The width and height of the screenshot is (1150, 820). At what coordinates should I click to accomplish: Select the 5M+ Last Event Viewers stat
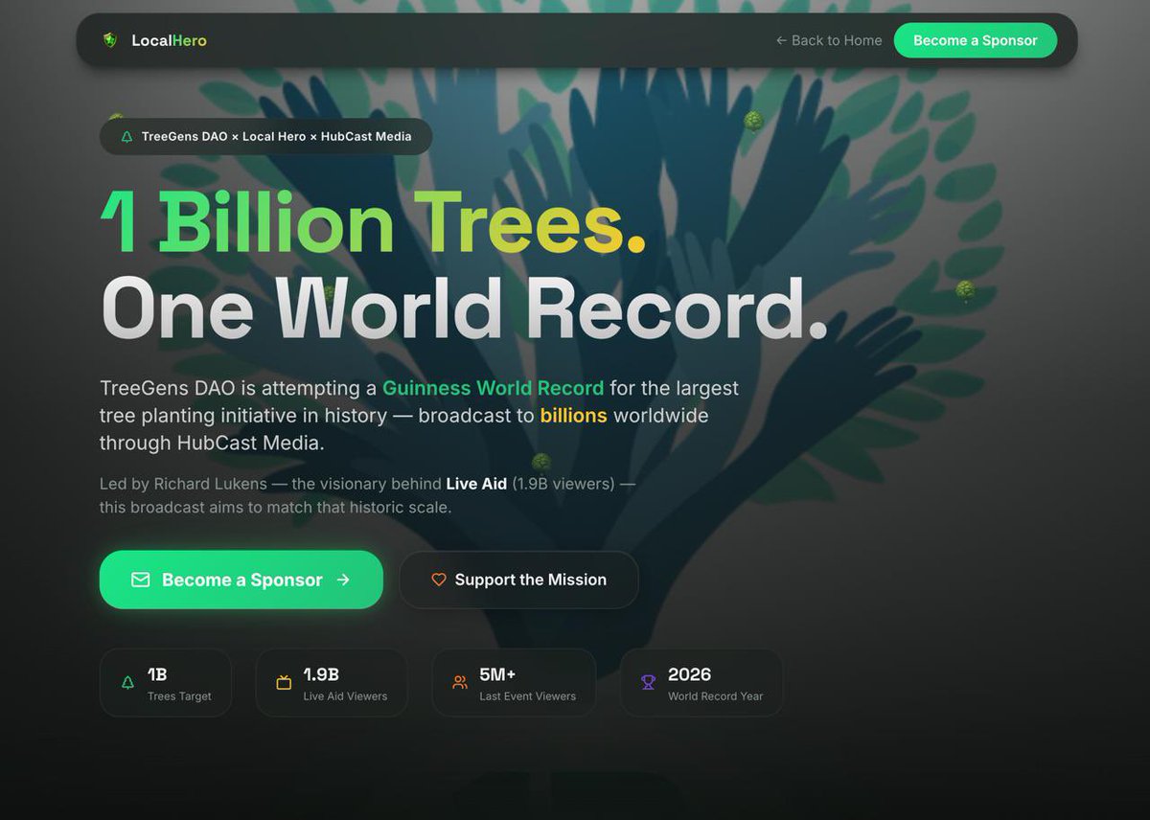coord(514,683)
